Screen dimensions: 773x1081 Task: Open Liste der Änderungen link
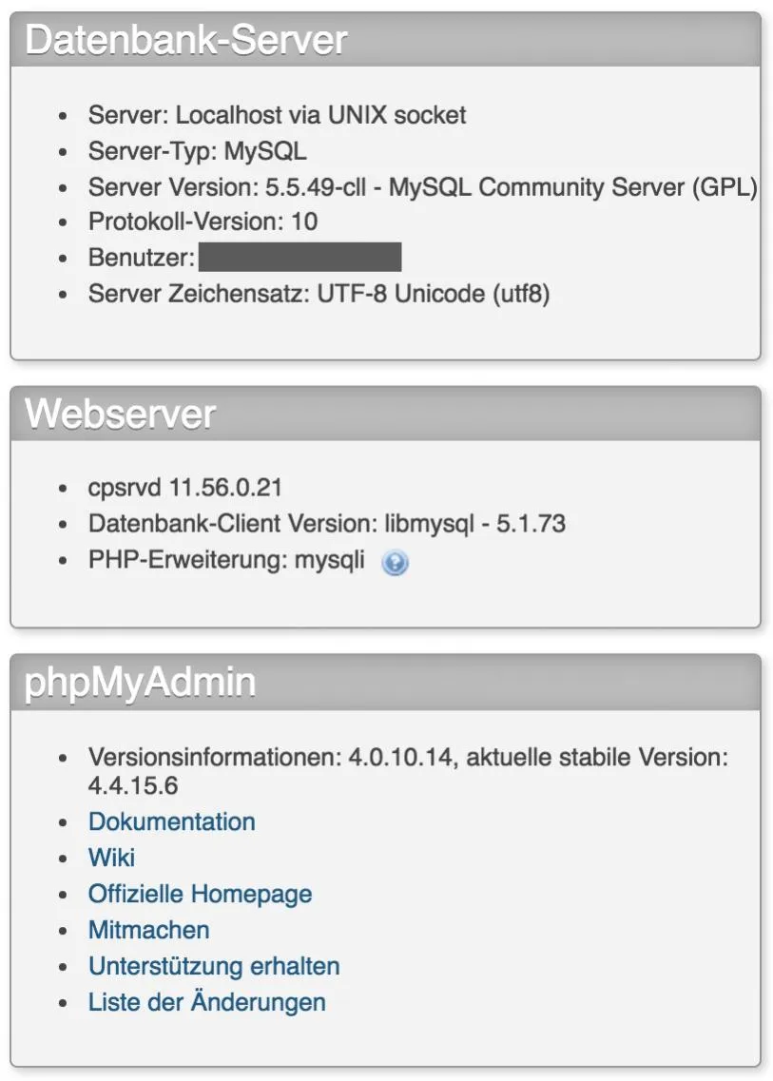[x=207, y=1002]
